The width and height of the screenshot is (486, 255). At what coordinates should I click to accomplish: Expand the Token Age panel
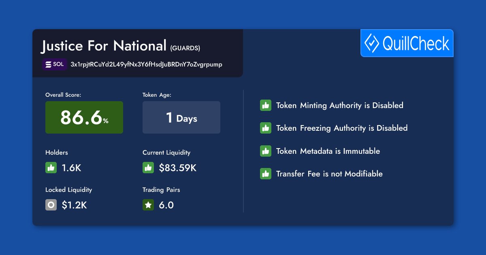(x=181, y=117)
